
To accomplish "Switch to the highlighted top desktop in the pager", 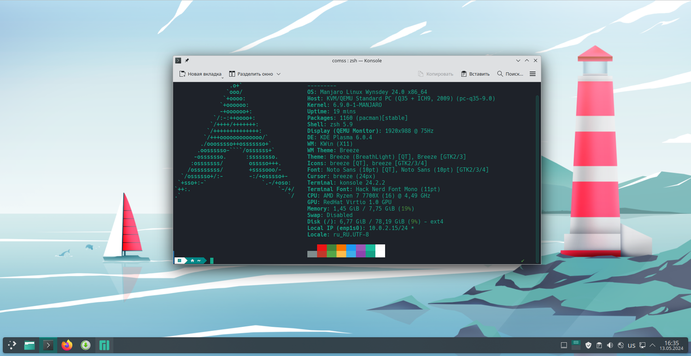I will [576, 343].
